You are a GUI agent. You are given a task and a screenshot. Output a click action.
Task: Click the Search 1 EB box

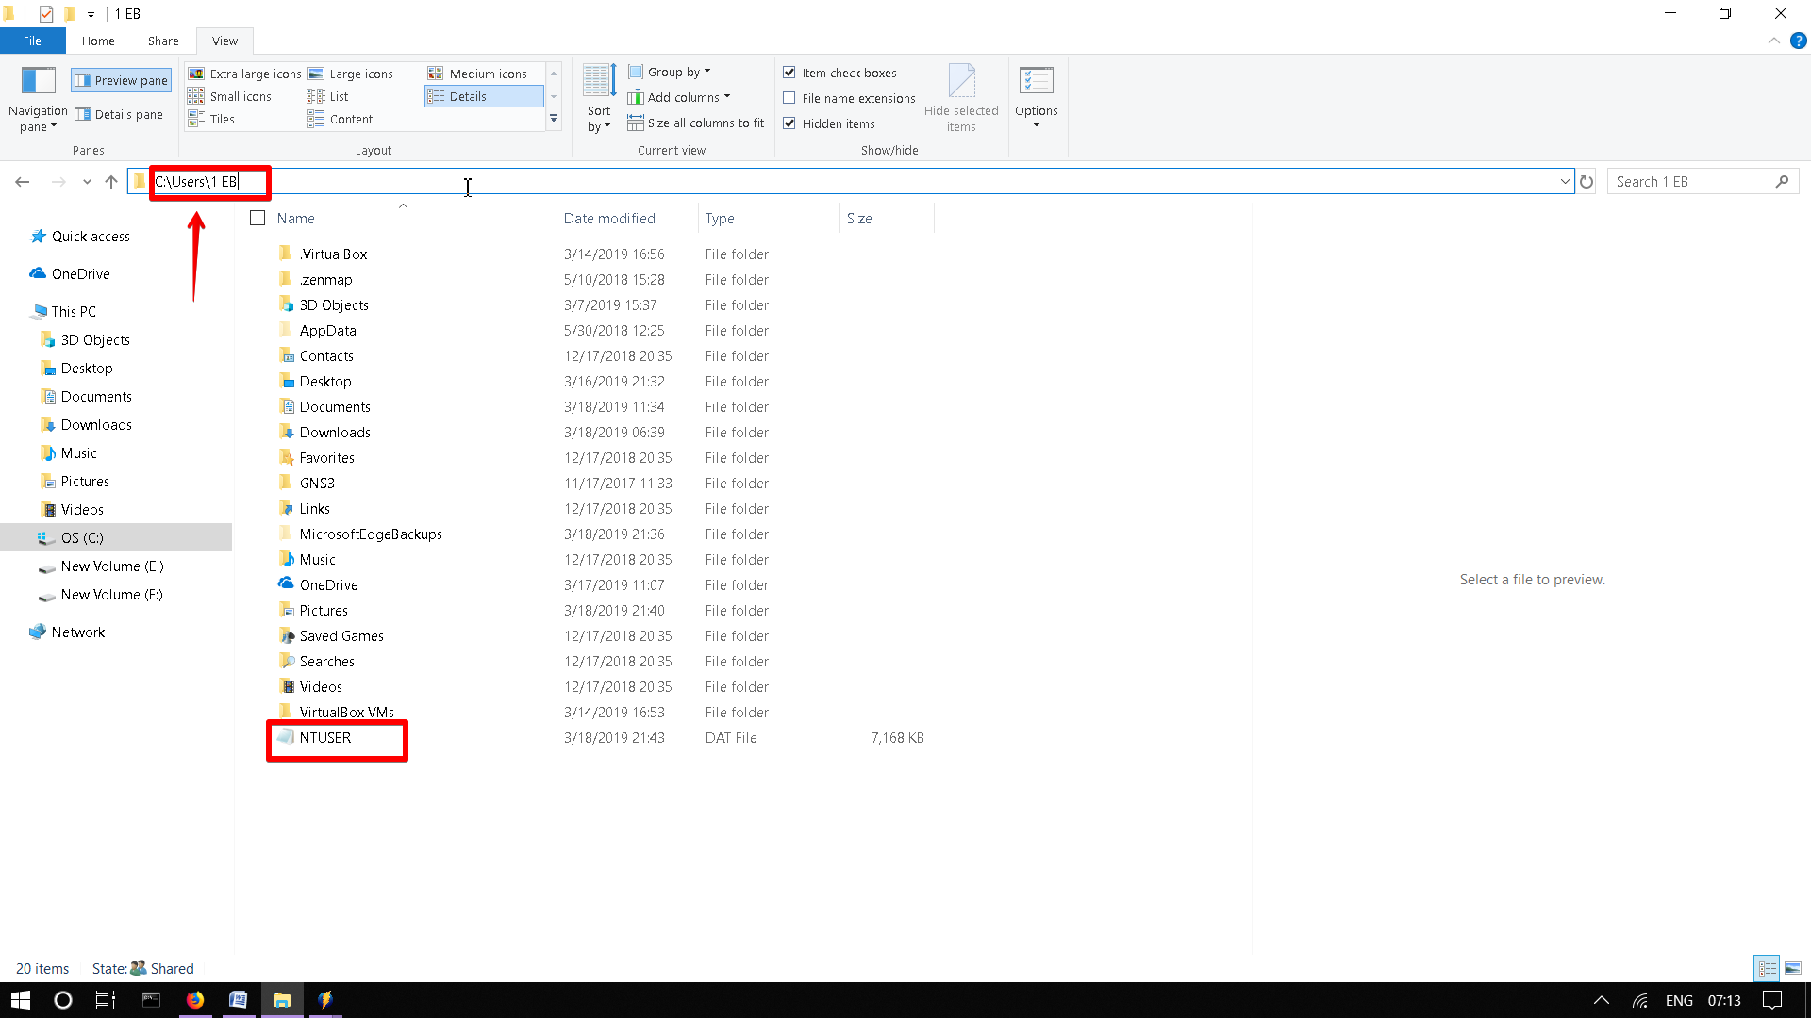click(1703, 181)
